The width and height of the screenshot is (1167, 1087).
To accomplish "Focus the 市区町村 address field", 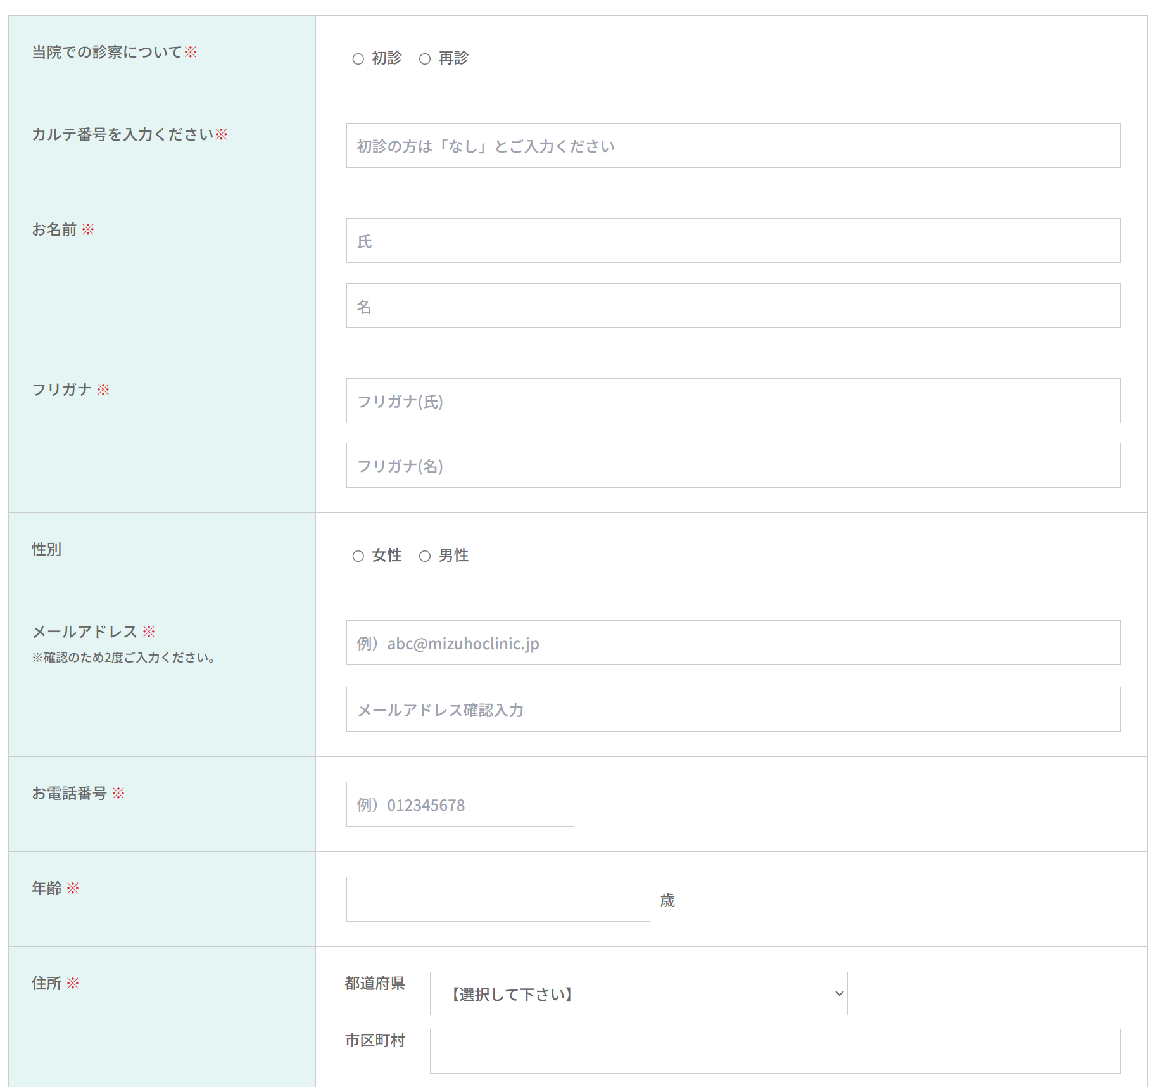I will click(x=774, y=1052).
